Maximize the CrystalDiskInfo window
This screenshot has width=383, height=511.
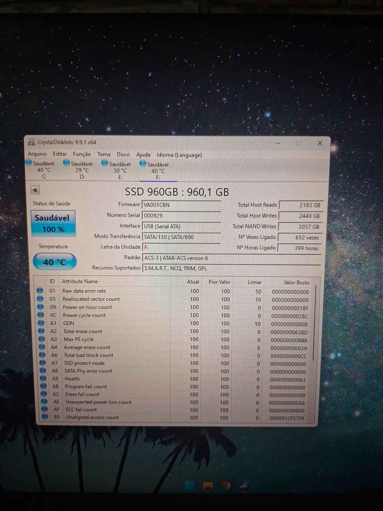pyautogui.click(x=299, y=143)
